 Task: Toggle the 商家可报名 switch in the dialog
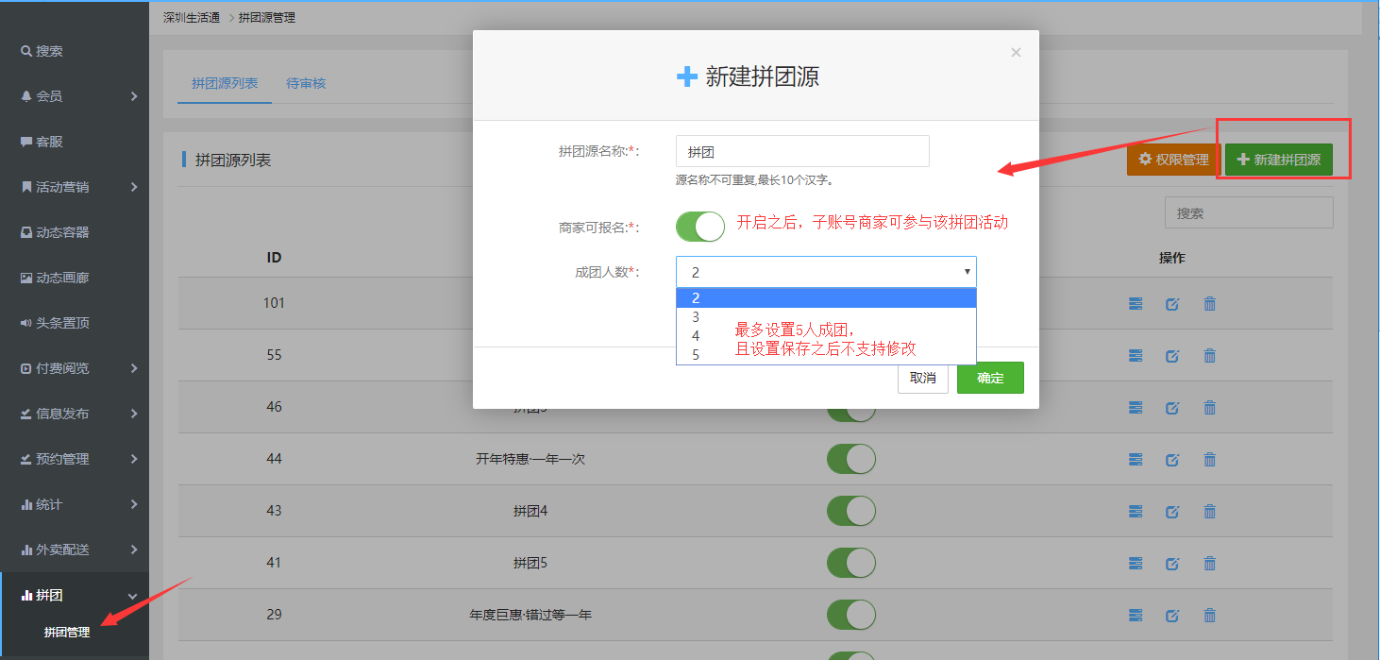pyautogui.click(x=699, y=227)
